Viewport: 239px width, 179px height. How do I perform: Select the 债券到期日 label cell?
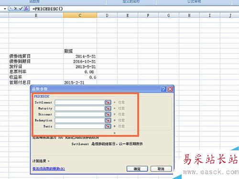pos(36,62)
